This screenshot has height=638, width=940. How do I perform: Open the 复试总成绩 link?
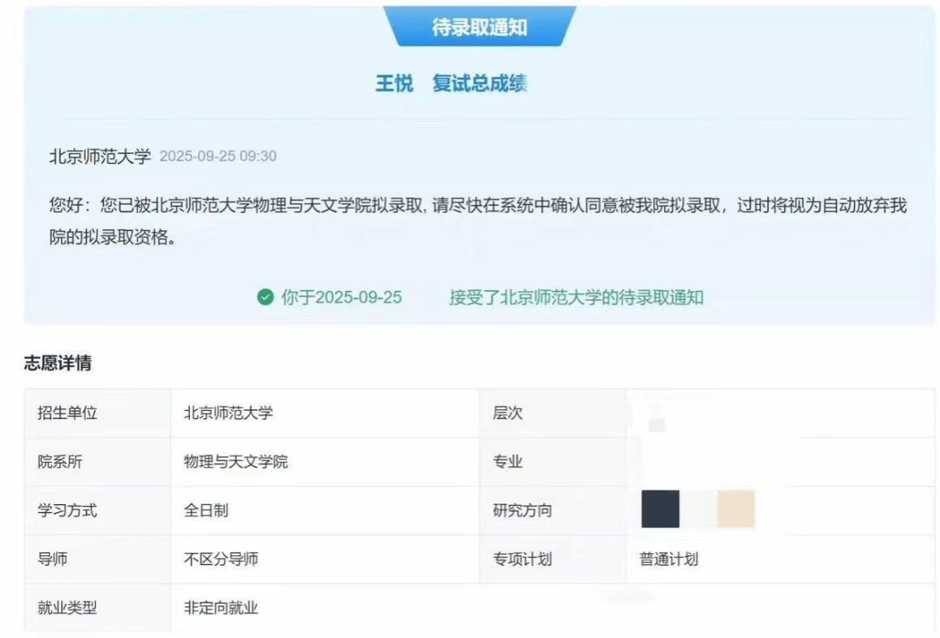point(480,83)
